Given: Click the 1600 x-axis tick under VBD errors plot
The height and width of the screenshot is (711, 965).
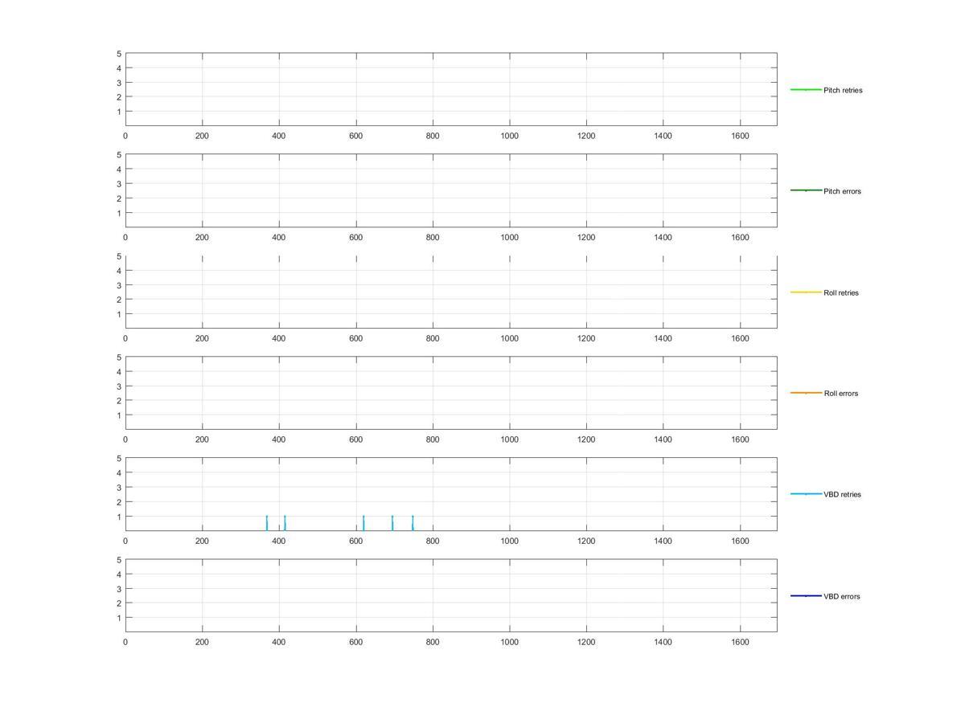Looking at the screenshot, I should [740, 643].
